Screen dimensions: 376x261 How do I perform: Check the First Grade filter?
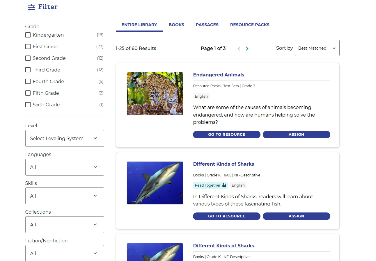(x=28, y=47)
